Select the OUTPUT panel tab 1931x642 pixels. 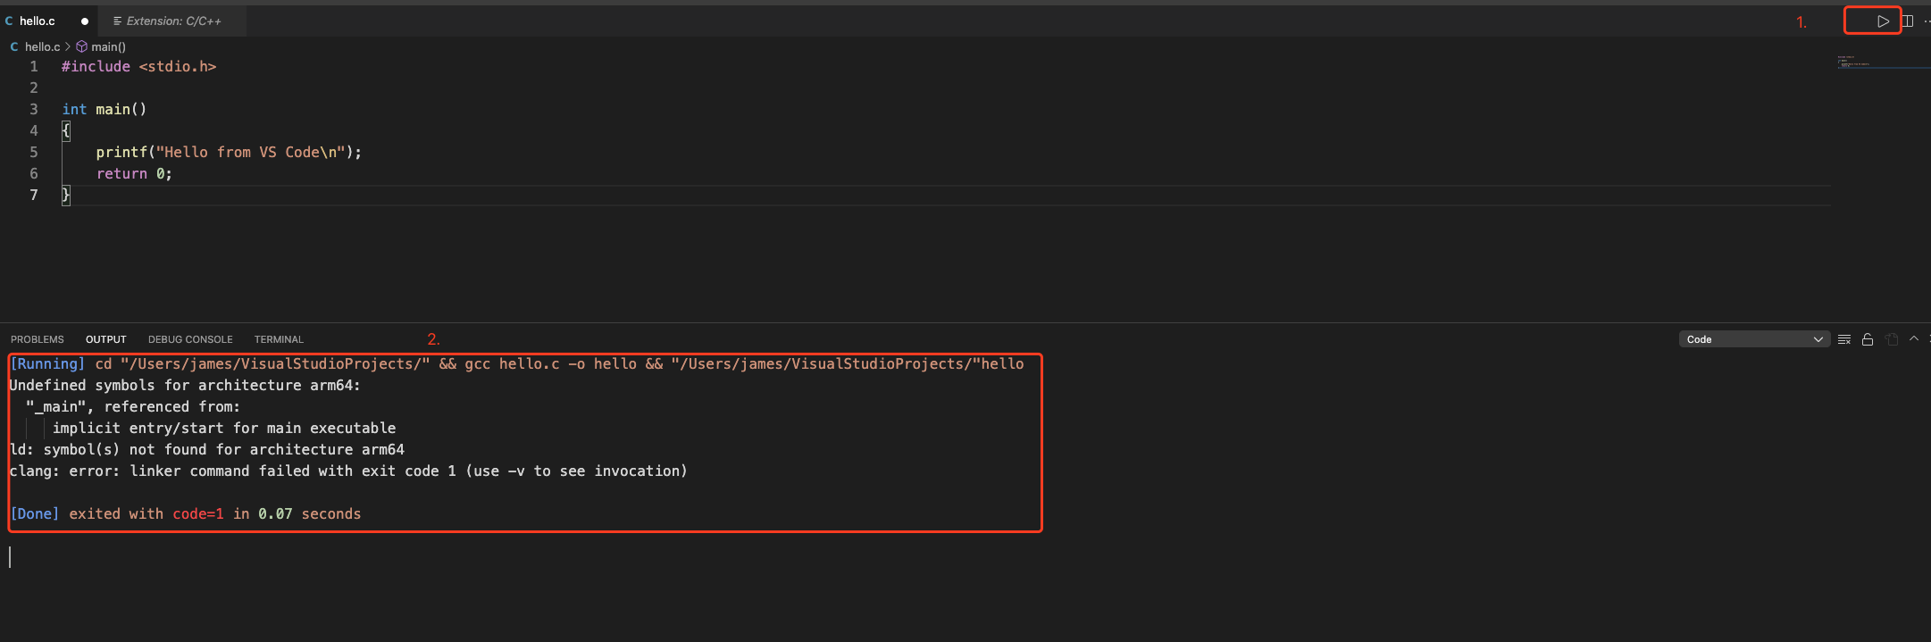click(x=105, y=339)
